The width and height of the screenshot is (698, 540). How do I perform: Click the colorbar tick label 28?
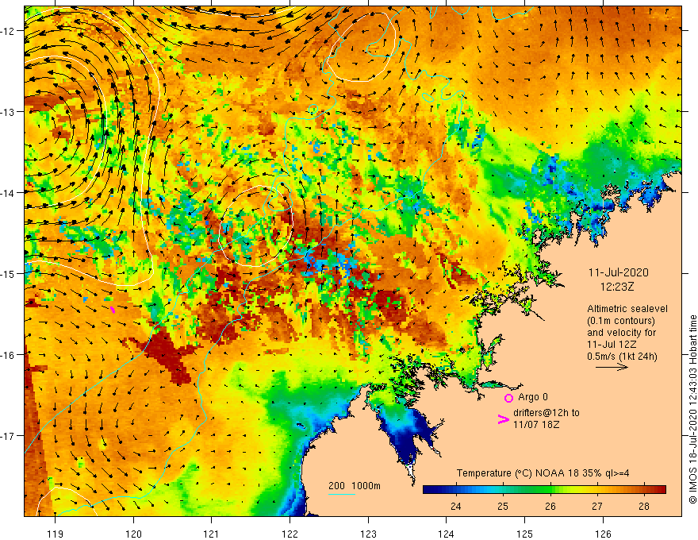[644, 506]
